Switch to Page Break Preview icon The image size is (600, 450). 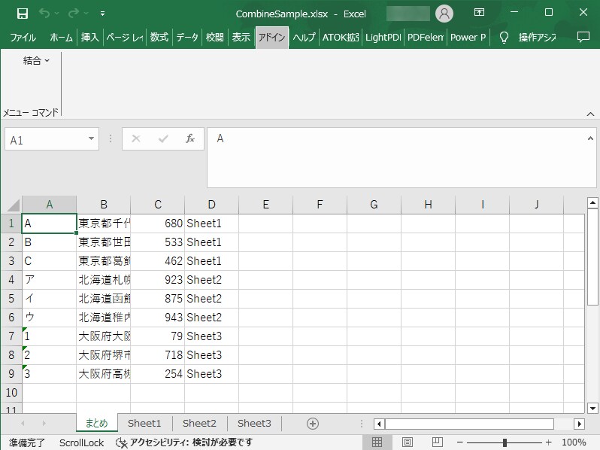click(x=437, y=442)
